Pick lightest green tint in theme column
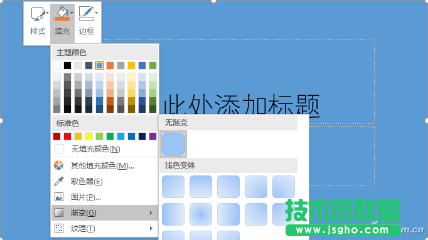The height and width of the screenshot is (240, 428). pos(153,77)
